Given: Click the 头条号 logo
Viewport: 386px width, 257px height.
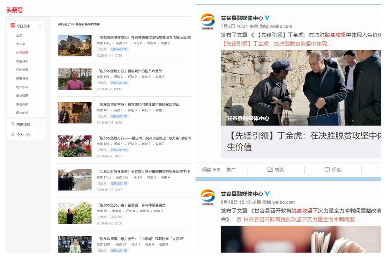Looking at the screenshot, I should tap(15, 10).
